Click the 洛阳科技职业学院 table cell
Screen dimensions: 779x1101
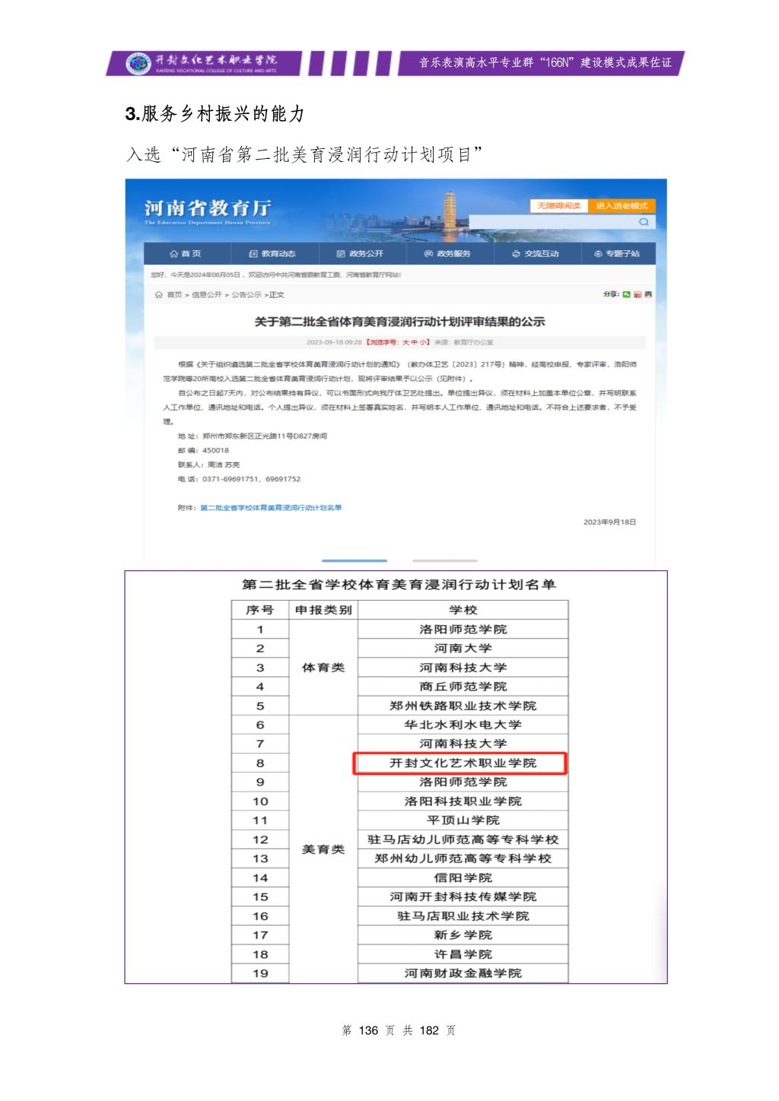pyautogui.click(x=463, y=801)
